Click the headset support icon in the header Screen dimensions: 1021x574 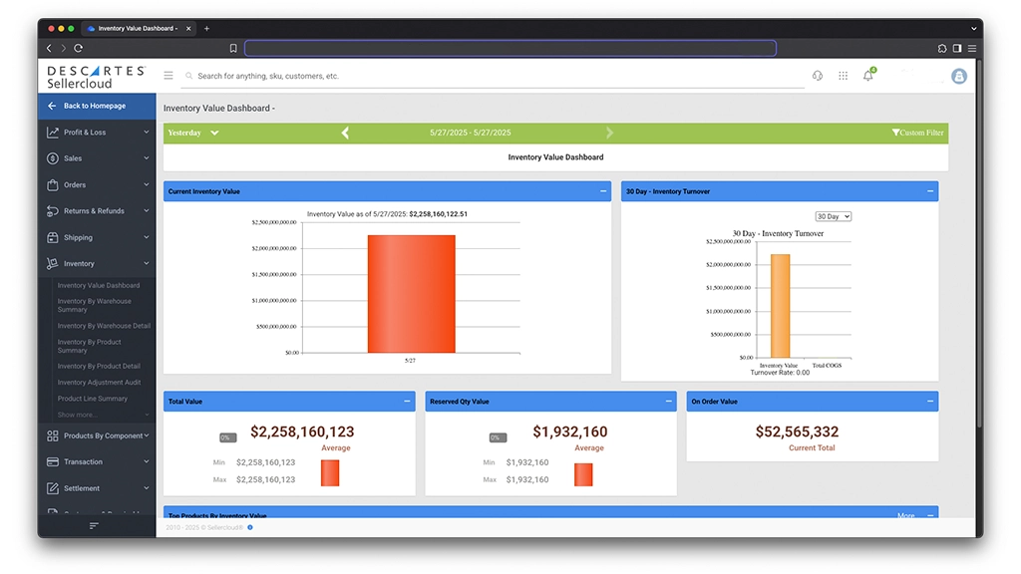click(818, 75)
